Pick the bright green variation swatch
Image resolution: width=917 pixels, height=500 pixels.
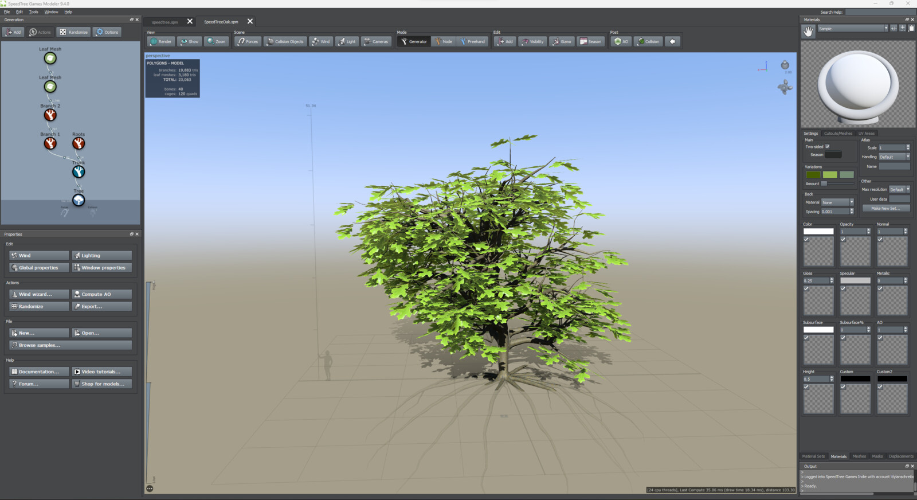pos(830,175)
